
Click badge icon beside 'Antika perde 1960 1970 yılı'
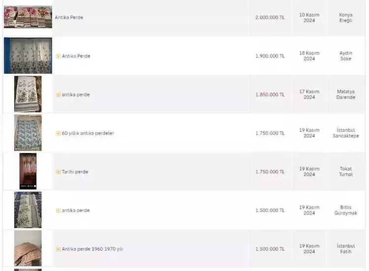[58, 249]
